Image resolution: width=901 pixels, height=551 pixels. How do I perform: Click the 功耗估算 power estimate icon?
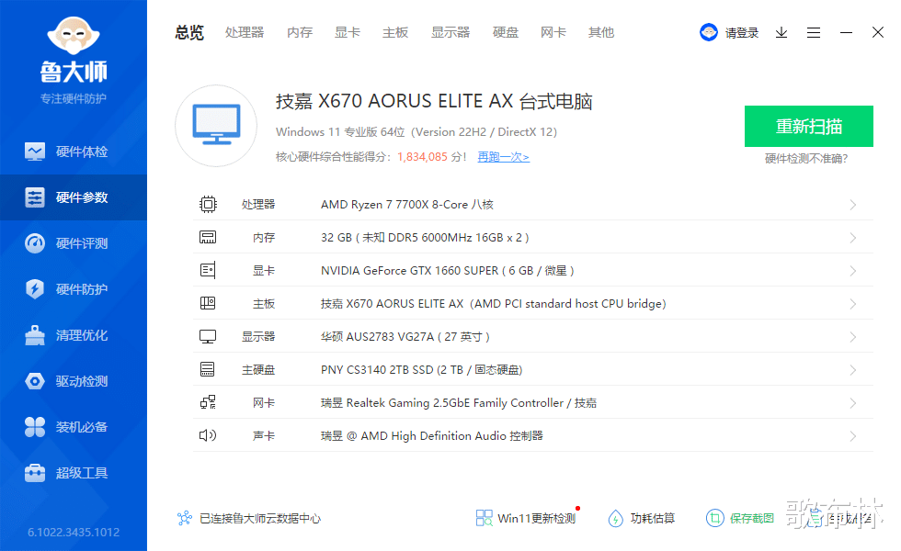point(615,518)
